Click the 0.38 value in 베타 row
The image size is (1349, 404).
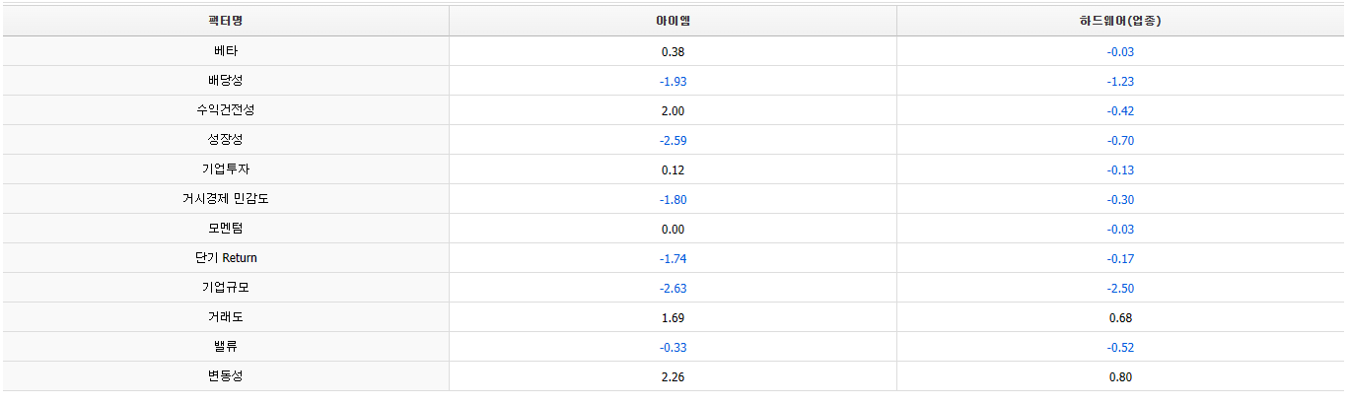coord(673,51)
